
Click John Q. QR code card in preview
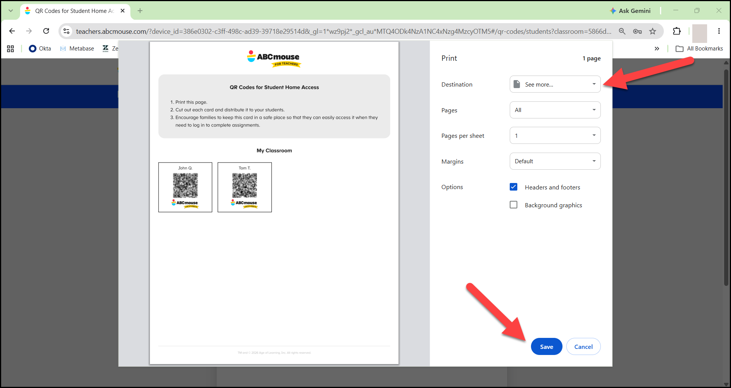point(185,187)
